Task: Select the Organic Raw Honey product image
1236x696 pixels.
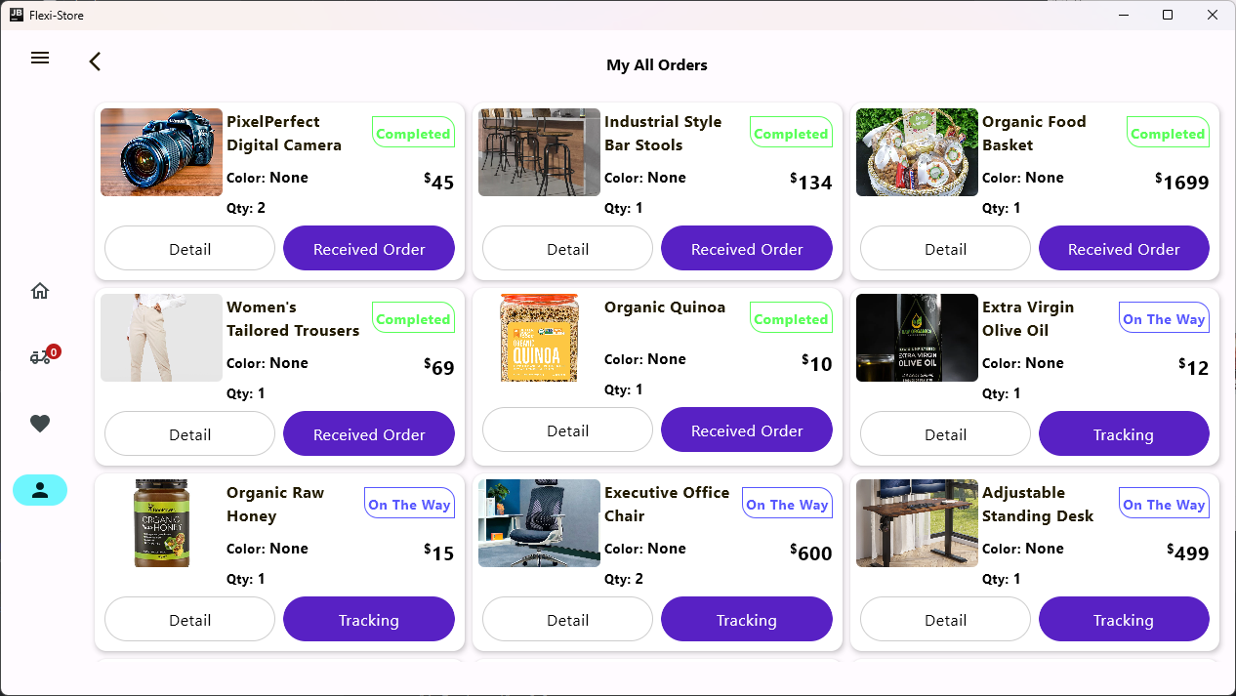Action: (x=161, y=523)
